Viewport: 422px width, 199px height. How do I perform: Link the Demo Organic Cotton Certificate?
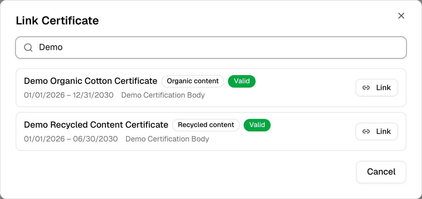click(377, 88)
